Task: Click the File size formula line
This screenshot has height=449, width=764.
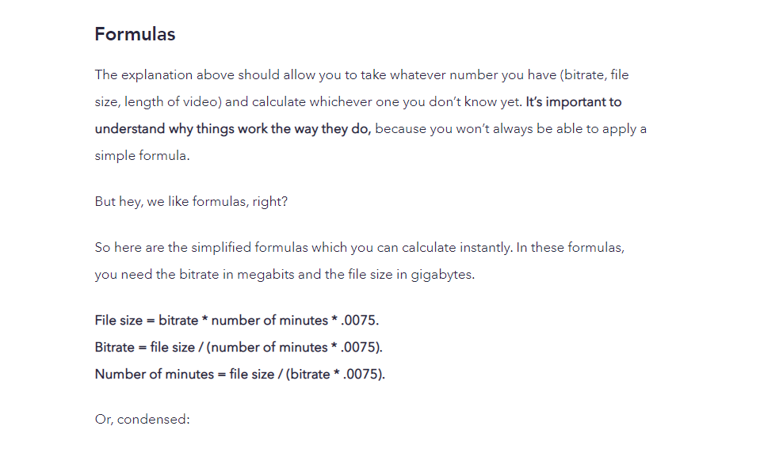Action: (x=237, y=321)
